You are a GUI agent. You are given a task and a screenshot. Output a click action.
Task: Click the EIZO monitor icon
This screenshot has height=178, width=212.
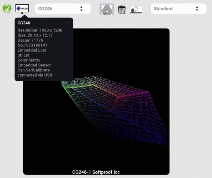point(22,9)
